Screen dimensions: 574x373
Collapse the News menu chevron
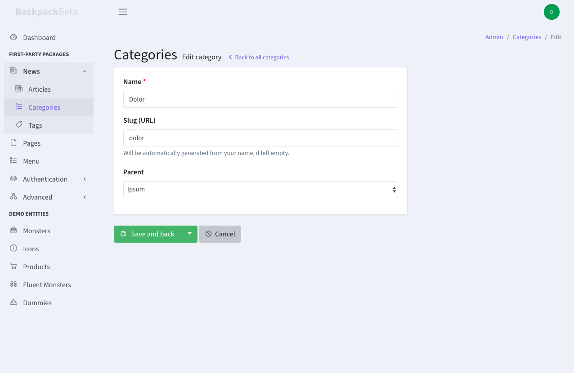pyautogui.click(x=84, y=71)
